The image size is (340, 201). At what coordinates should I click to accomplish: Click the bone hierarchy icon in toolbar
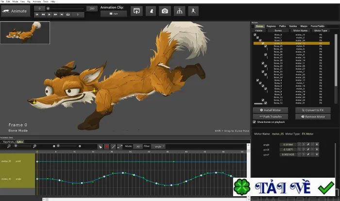(180, 11)
